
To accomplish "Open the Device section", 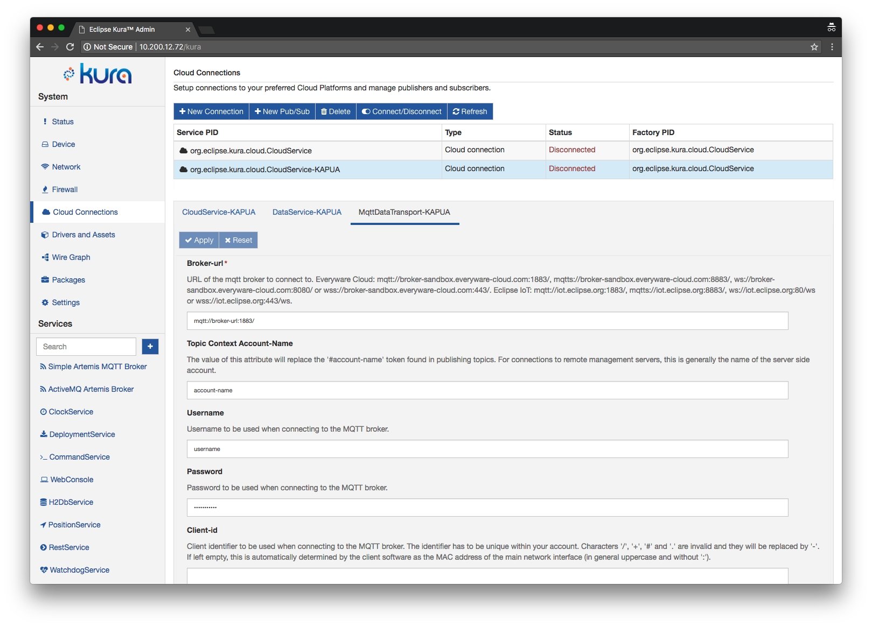I will tap(63, 144).
